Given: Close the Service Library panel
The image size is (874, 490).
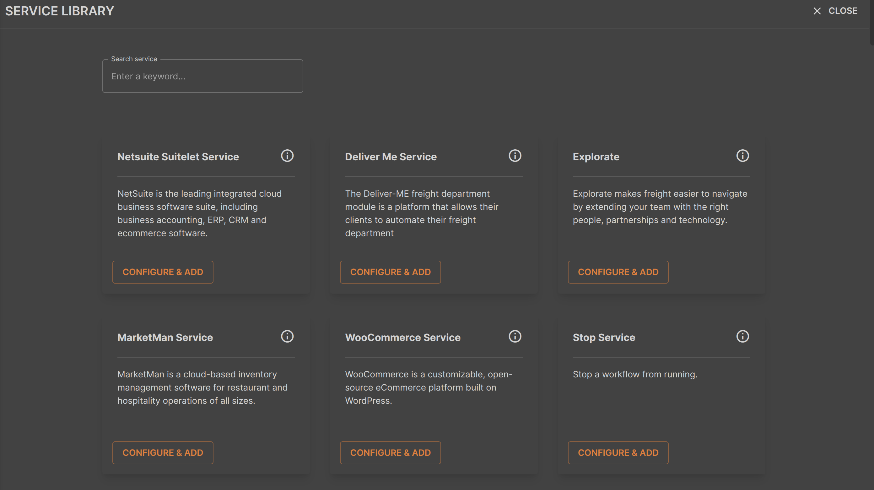Looking at the screenshot, I should [x=835, y=11].
